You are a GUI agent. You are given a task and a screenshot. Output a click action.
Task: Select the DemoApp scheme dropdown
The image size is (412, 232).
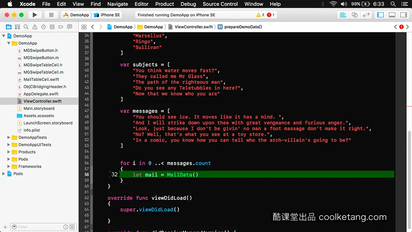(76, 15)
